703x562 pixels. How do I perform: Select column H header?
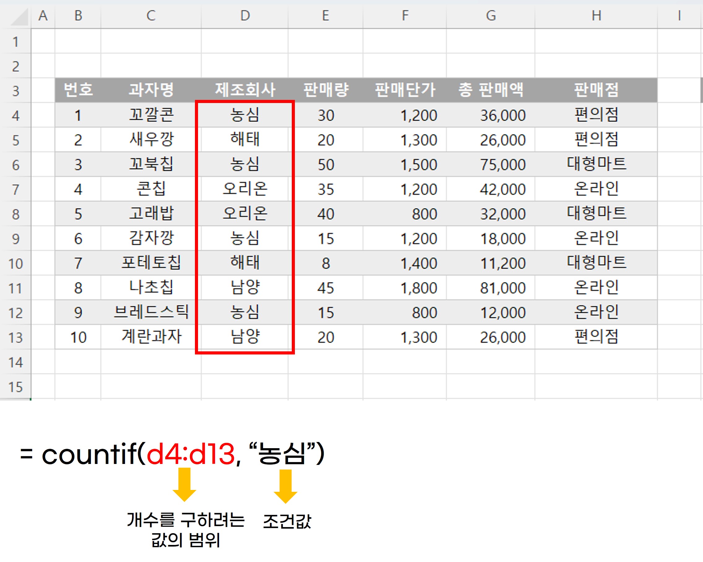(596, 16)
